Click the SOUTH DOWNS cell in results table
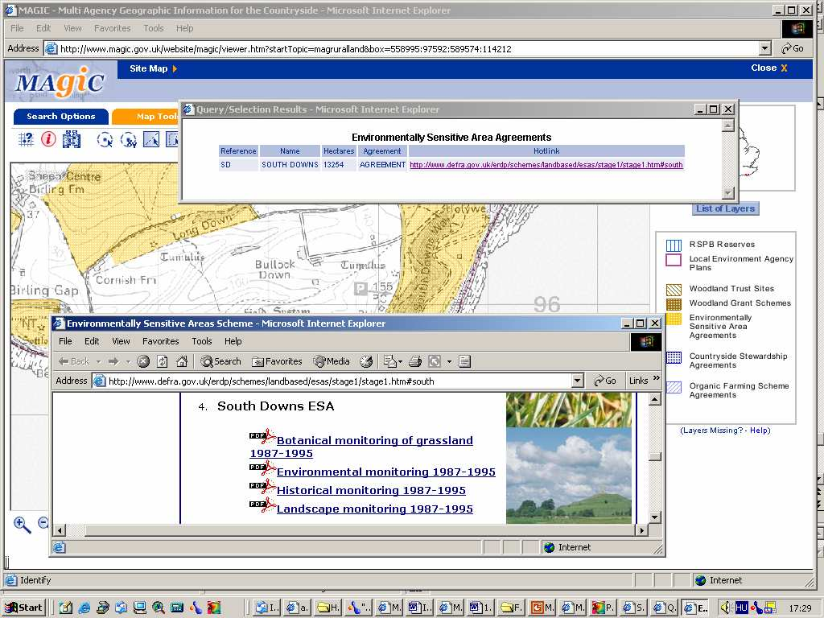Image resolution: width=824 pixels, height=618 pixels. (290, 165)
